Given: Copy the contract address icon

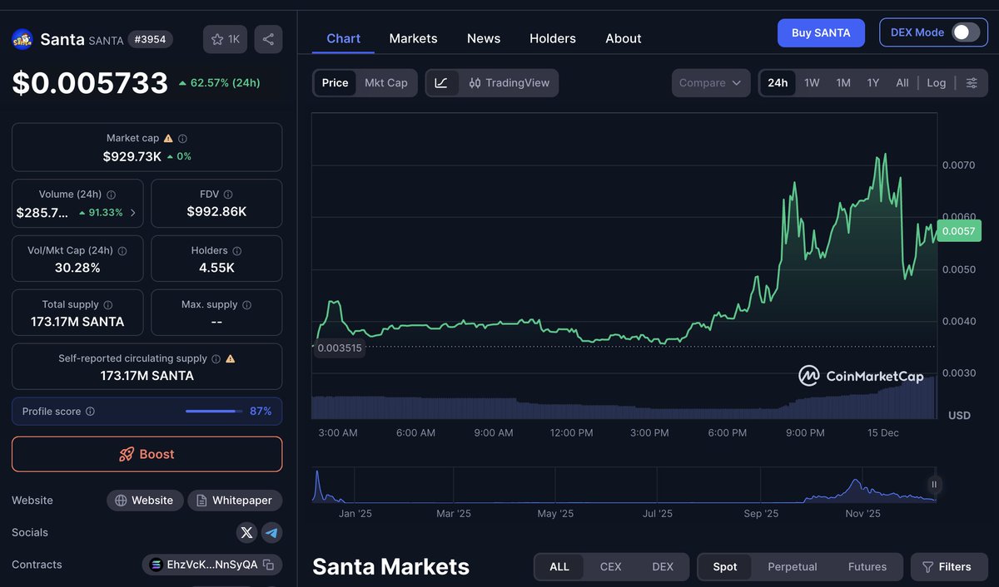Looking at the screenshot, I should coord(269,565).
